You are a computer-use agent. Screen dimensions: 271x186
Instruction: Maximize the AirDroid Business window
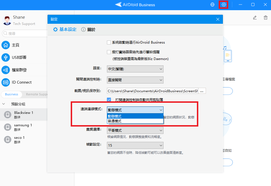[253, 5]
